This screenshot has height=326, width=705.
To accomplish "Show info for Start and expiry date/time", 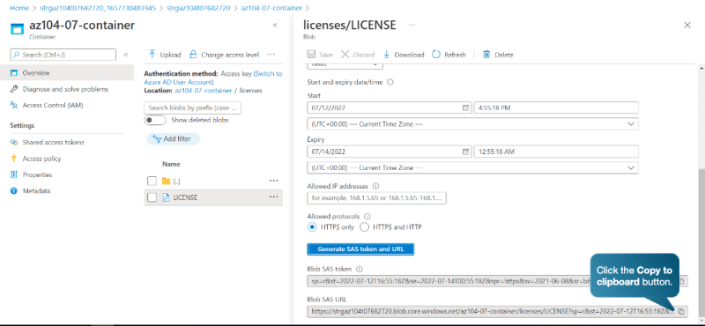I will tap(390, 82).
